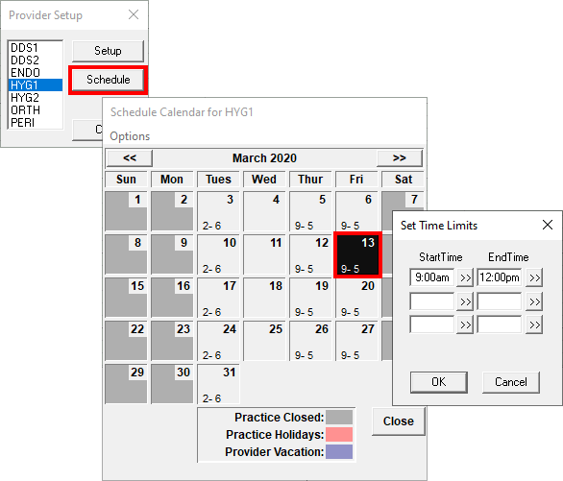Close the Provider Setup window
The height and width of the screenshot is (481, 563).
tap(134, 14)
